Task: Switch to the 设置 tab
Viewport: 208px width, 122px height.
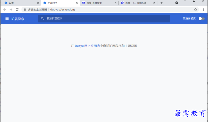Action: pyautogui.click(x=21, y=3)
